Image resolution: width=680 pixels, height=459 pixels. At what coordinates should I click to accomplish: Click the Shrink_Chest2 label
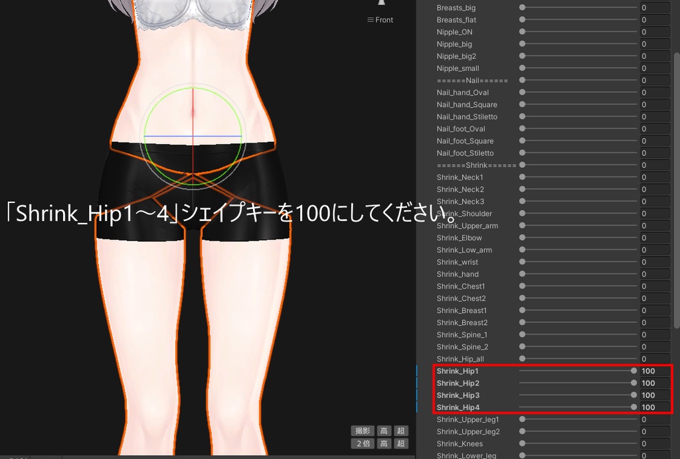(462, 298)
